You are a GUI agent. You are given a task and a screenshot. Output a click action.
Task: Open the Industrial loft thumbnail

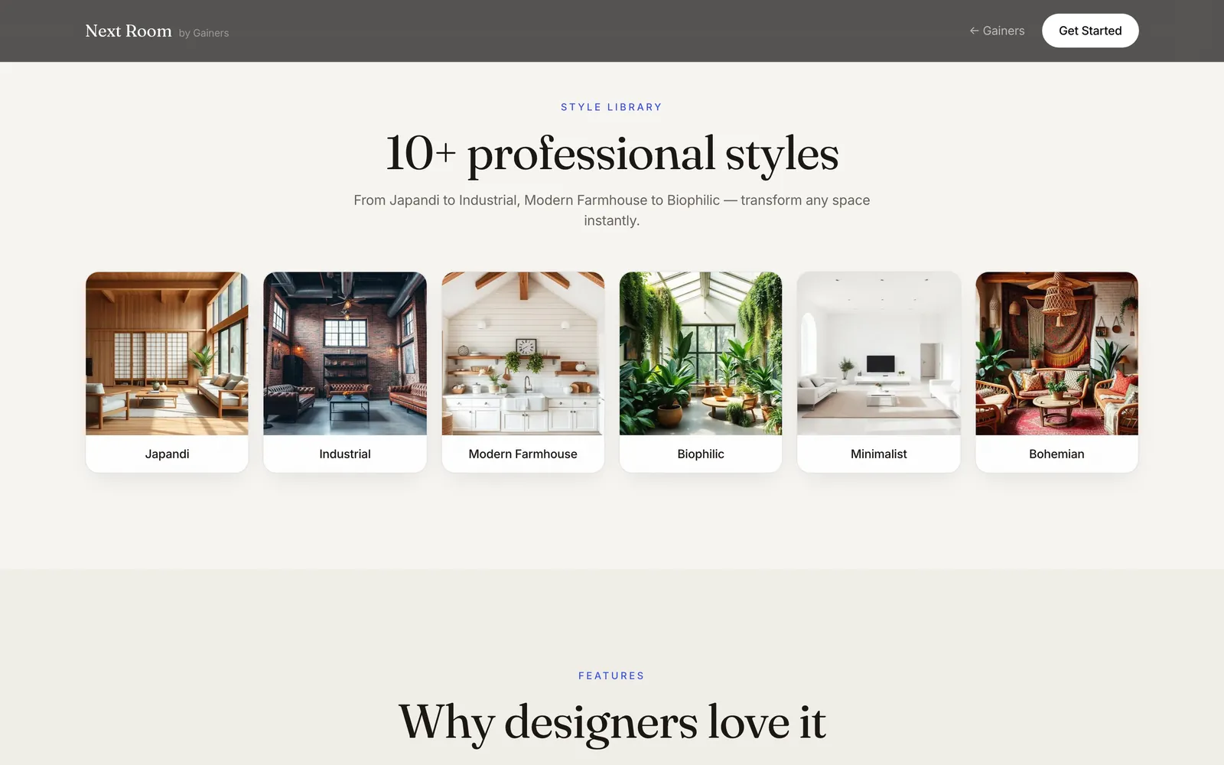[345, 353]
